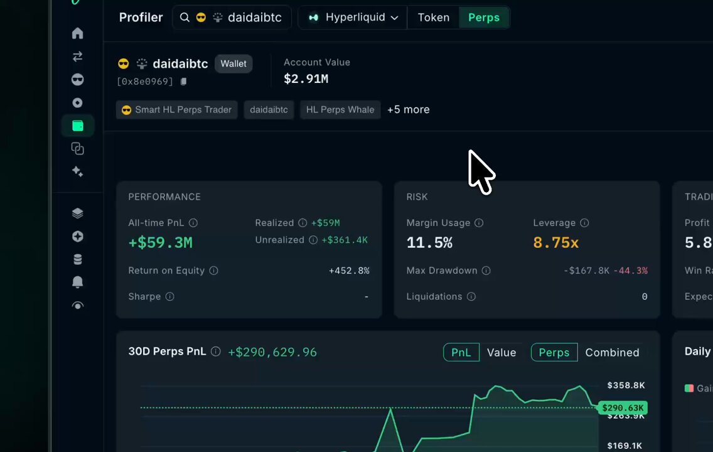Image resolution: width=713 pixels, height=452 pixels.
Task: Open the plus circle sidebar icon
Action: coord(78,237)
